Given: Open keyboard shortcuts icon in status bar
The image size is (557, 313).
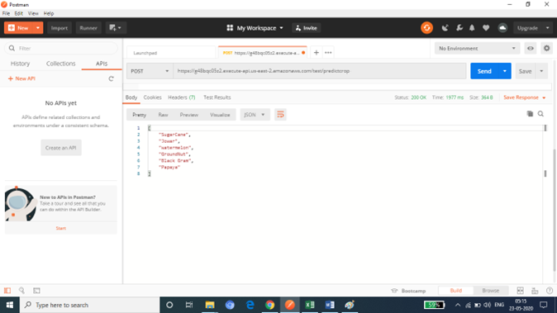Looking at the screenshot, I should point(535,291).
